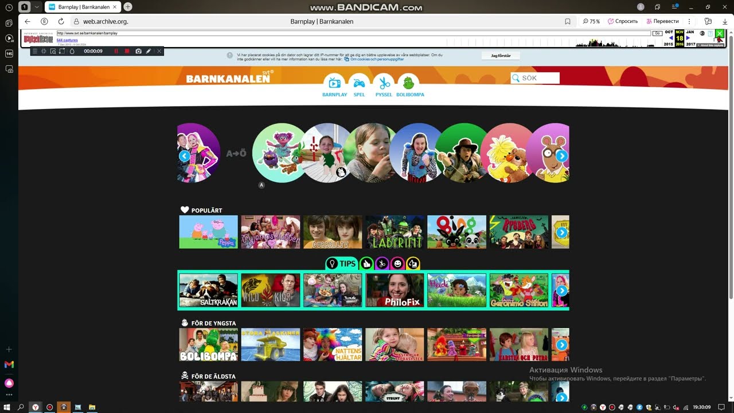Open Windows Start menu
The height and width of the screenshot is (413, 734).
(x=6, y=407)
